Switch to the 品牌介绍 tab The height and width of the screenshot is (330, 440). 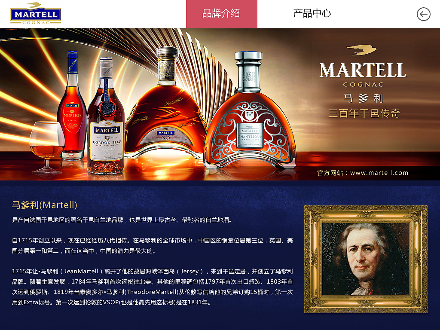click(x=222, y=14)
